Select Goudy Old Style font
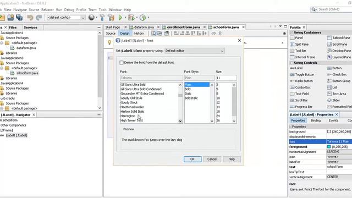 (x=131, y=98)
